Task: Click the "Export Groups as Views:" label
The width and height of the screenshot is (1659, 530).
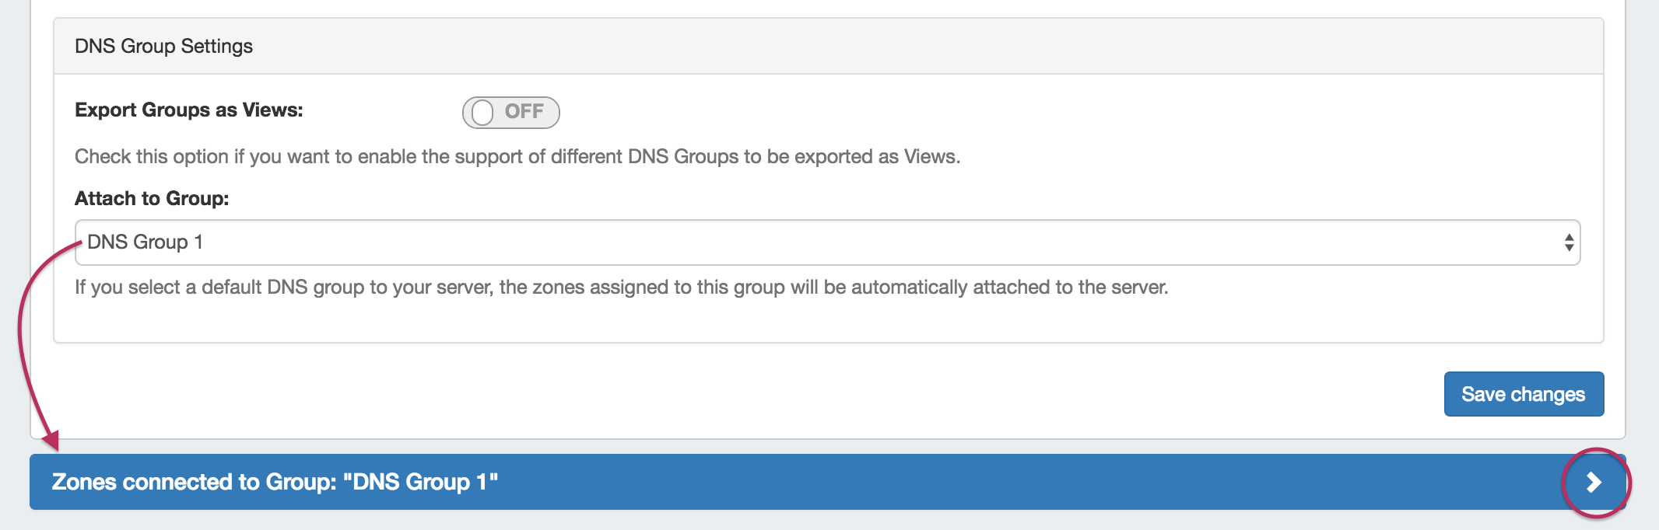Action: coord(189,110)
